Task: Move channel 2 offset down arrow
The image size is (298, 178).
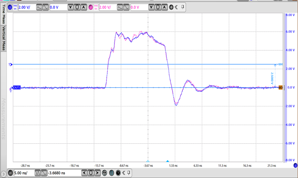Action: [x=151, y=7]
